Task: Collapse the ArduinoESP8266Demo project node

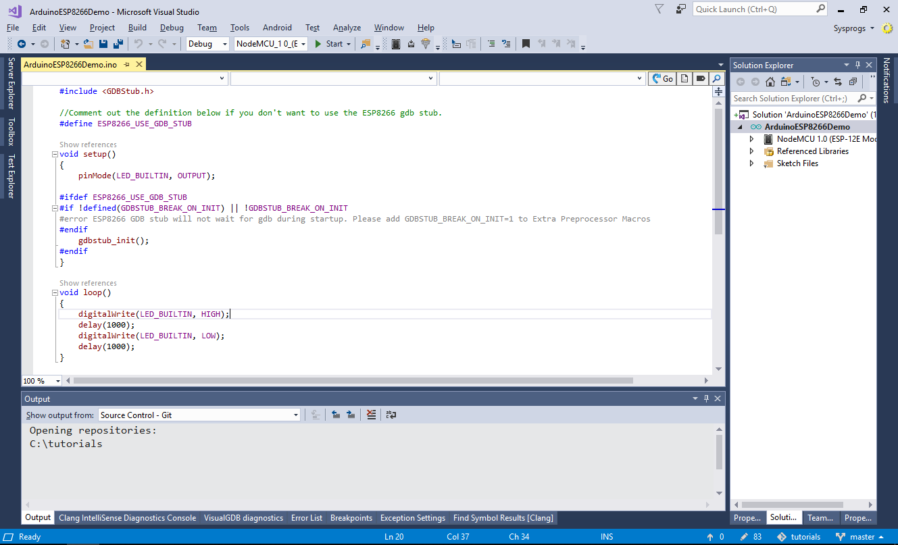Action: point(740,127)
